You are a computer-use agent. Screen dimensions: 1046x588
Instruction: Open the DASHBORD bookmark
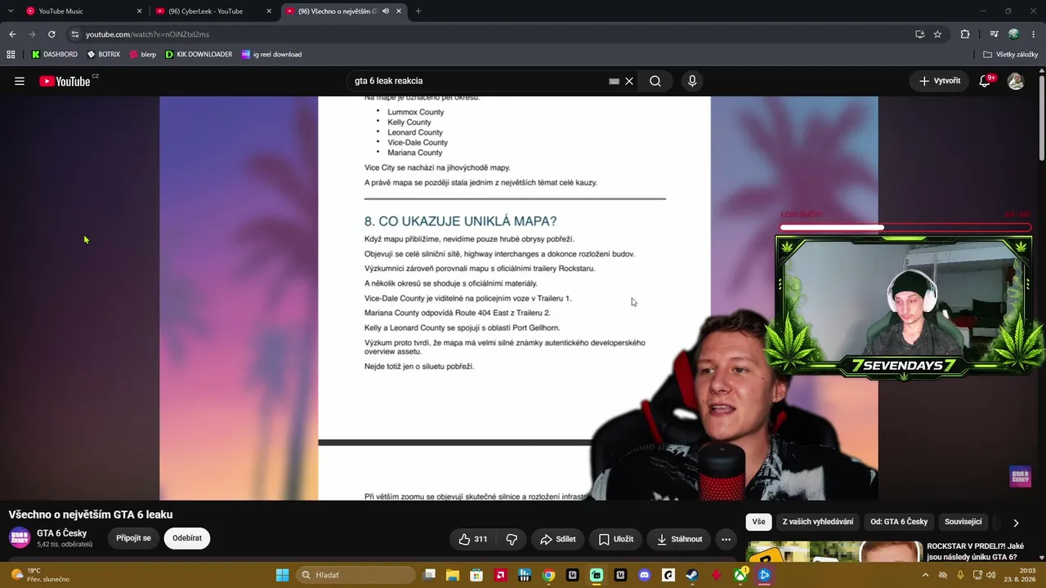tap(54, 55)
